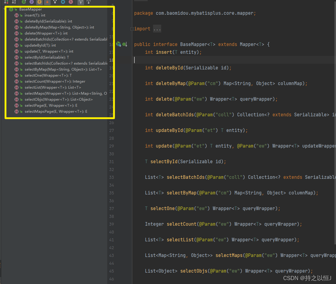This screenshot has width=336, height=284.
Task: Select selectBatchIds(Collection...) method in tree
Action: coord(66,63)
